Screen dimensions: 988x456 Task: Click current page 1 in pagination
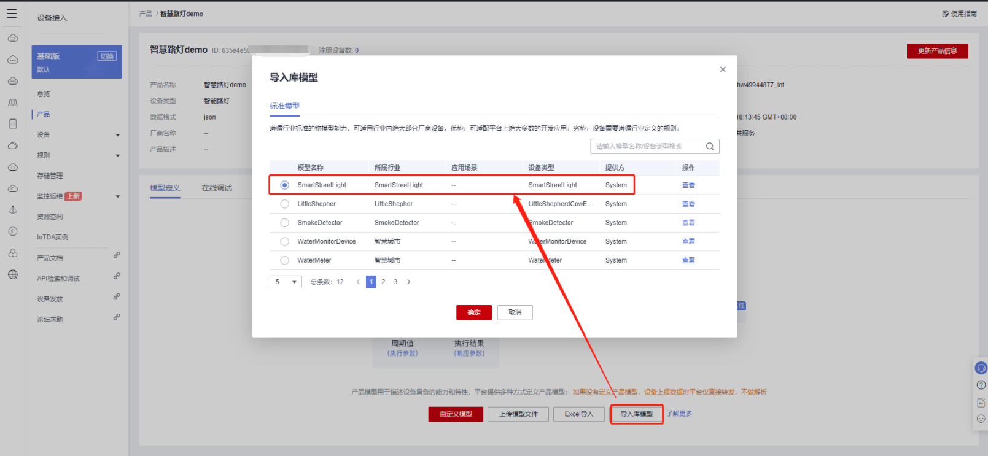coord(371,282)
